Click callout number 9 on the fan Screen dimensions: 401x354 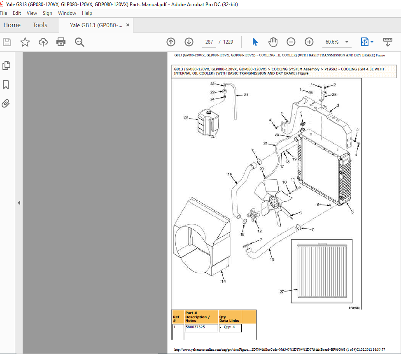301,212
